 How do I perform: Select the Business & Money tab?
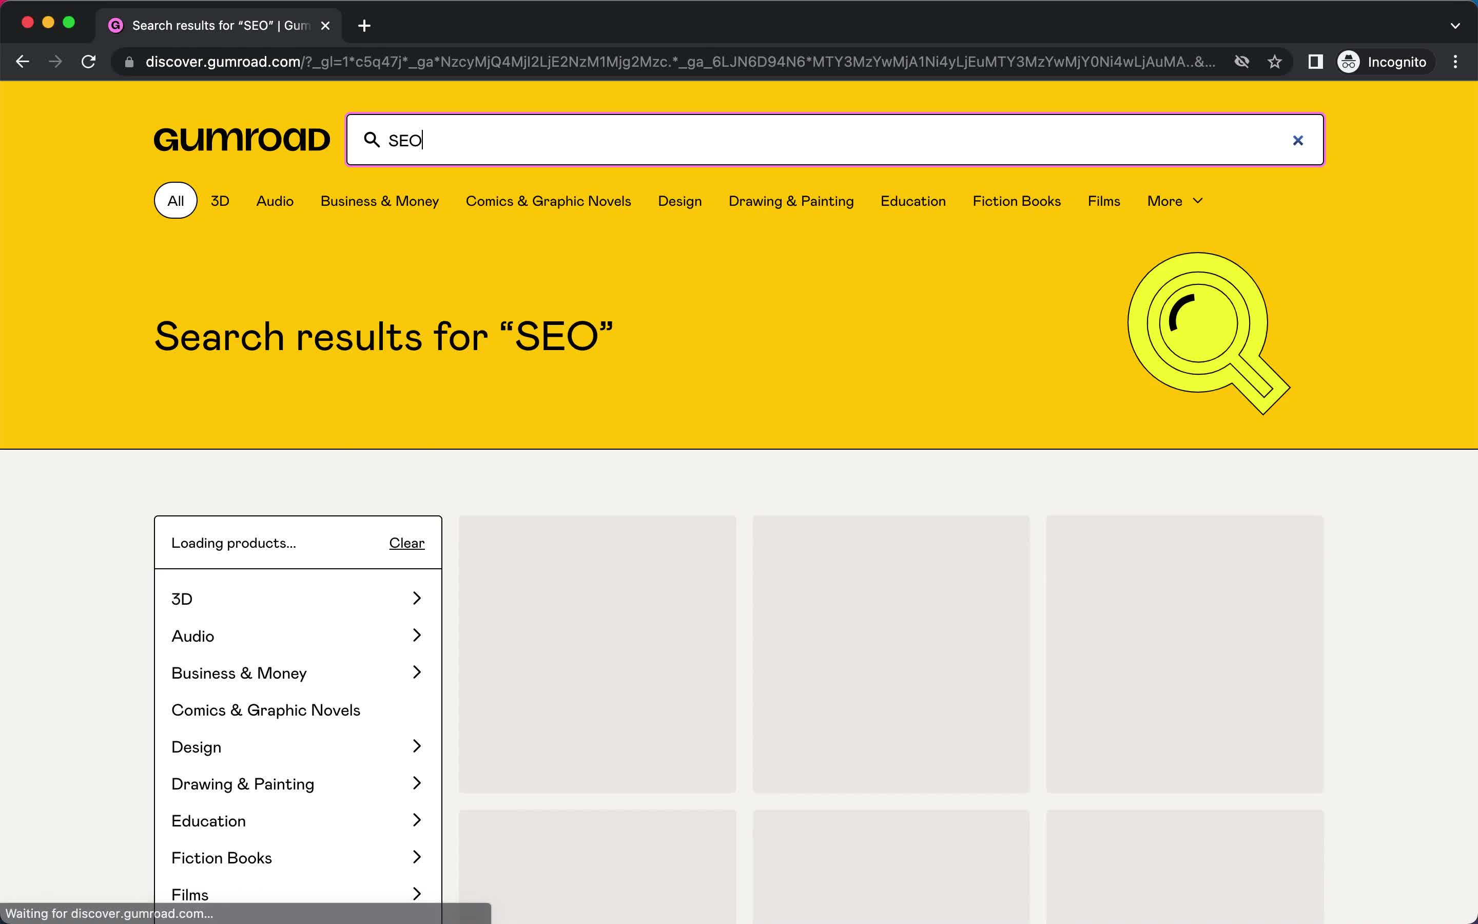[x=380, y=201]
